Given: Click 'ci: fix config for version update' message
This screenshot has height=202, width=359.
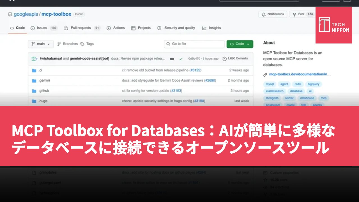Looking at the screenshot, I should 146,91.
